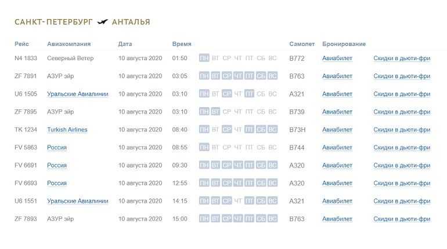This screenshot has width=447, height=249.
Task: Click the Время column header
Action: tap(182, 44)
